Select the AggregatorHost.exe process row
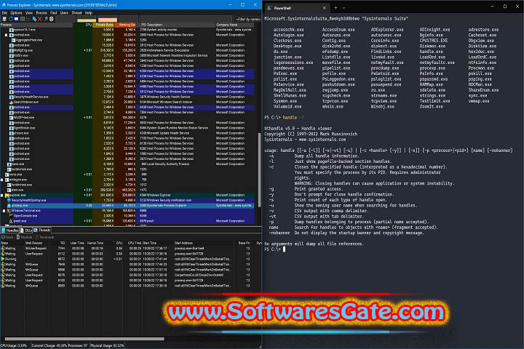 pyautogui.click(x=127, y=40)
